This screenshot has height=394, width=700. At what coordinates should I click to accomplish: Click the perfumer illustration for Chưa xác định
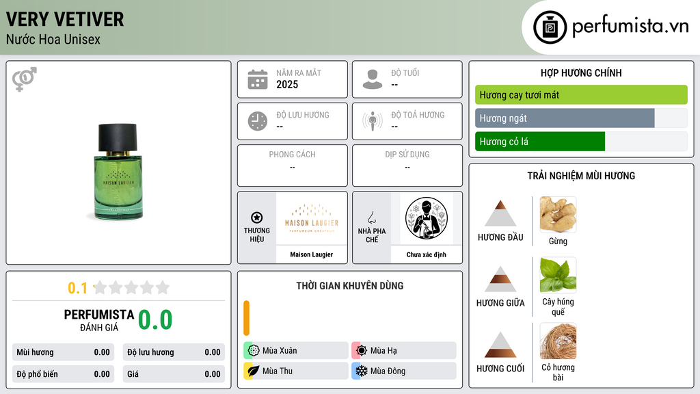[427, 218]
